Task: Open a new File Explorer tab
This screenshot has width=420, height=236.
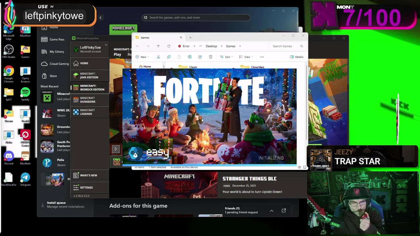Action: pyautogui.click(x=190, y=37)
